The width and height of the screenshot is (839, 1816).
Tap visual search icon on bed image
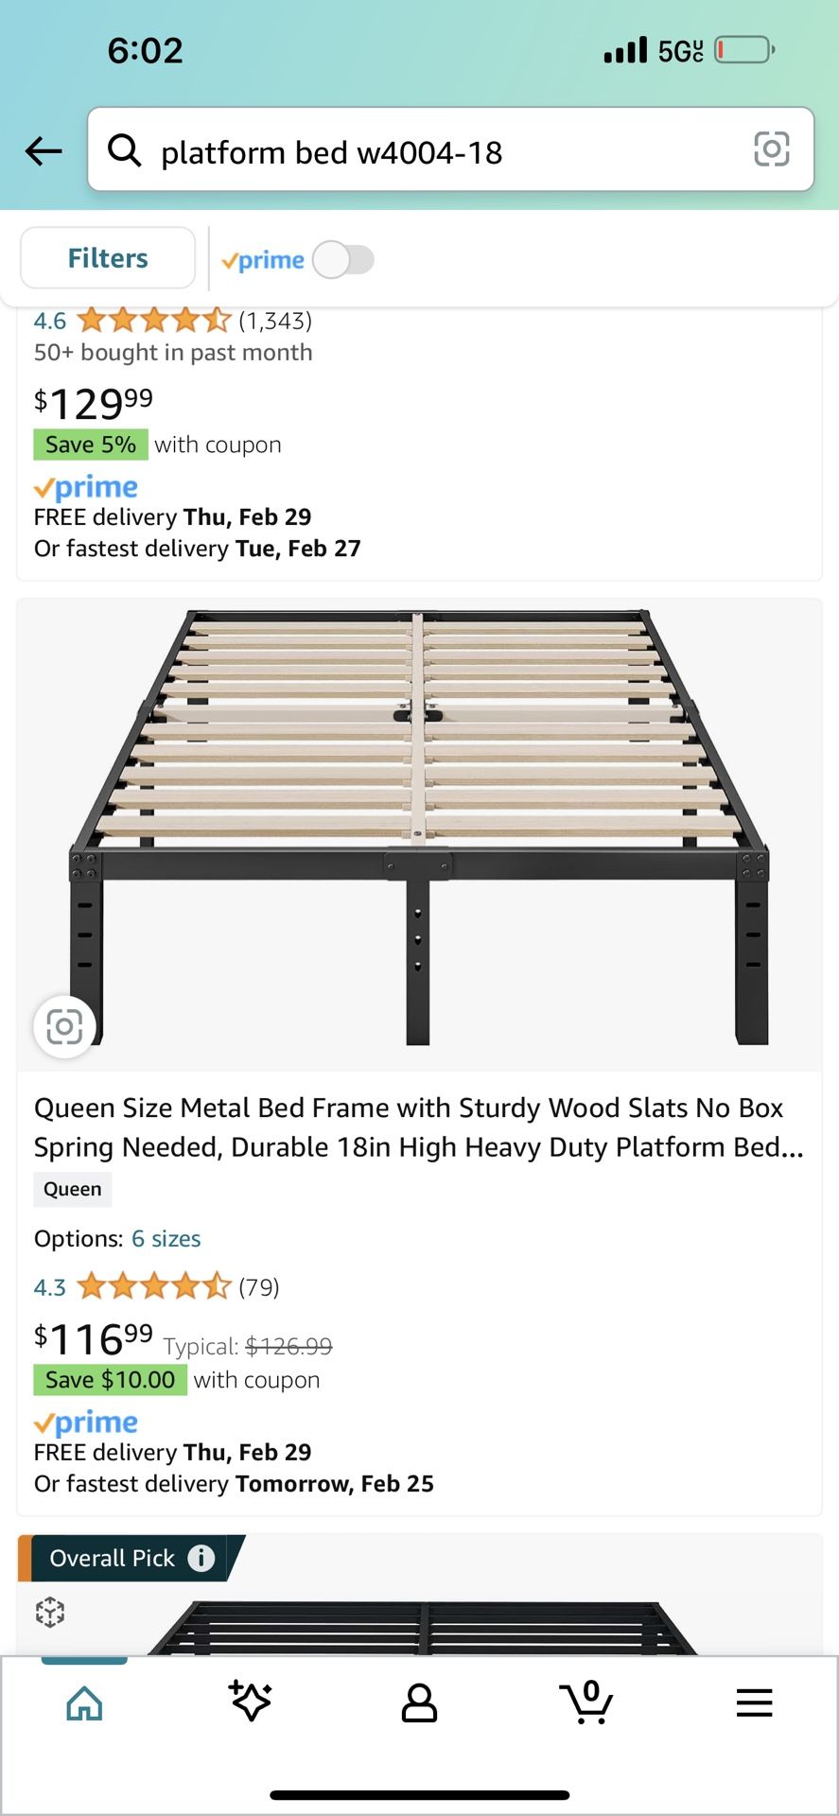[64, 1026]
